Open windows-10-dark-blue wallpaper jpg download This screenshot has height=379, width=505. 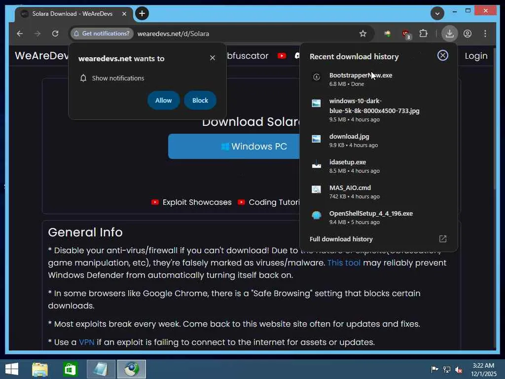(x=374, y=106)
